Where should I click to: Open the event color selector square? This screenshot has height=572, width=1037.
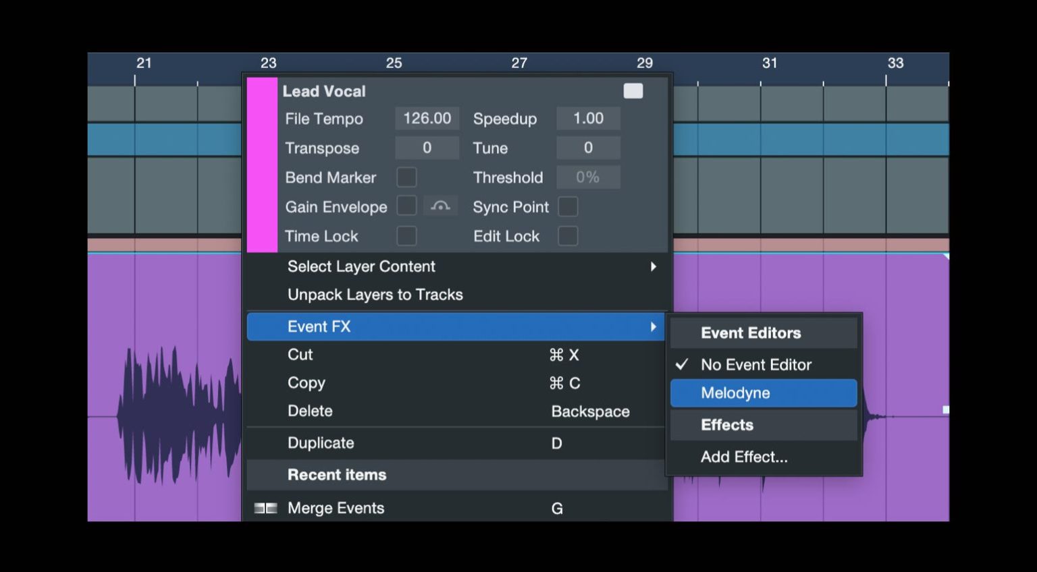tap(633, 90)
